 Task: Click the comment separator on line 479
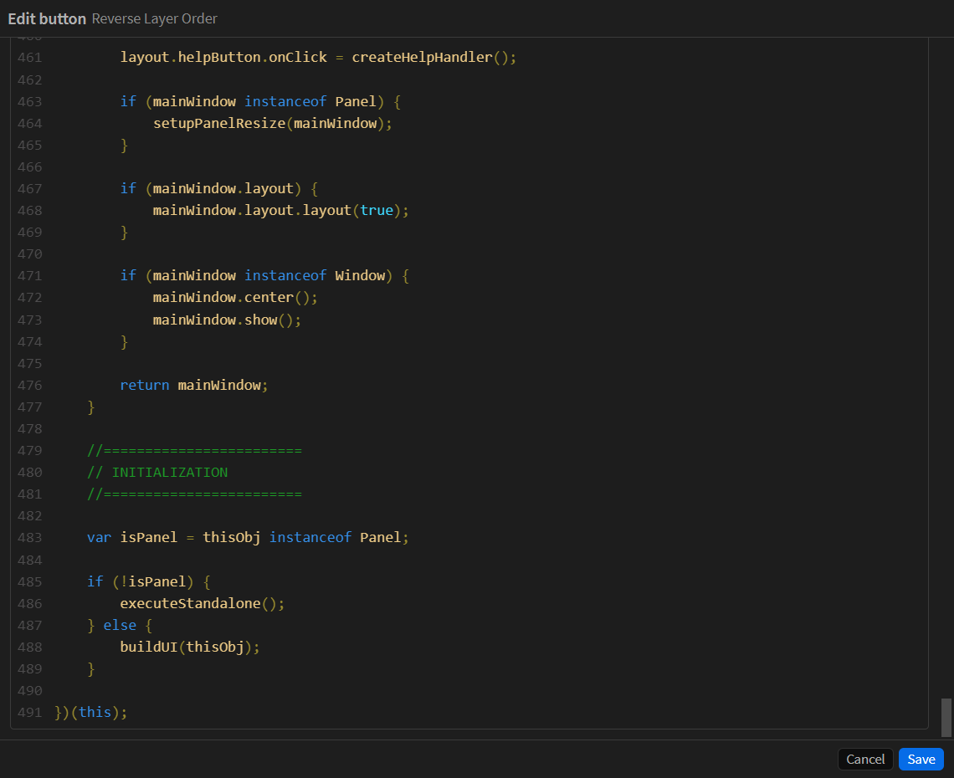(194, 451)
